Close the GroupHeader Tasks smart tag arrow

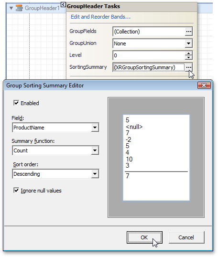point(63,4)
